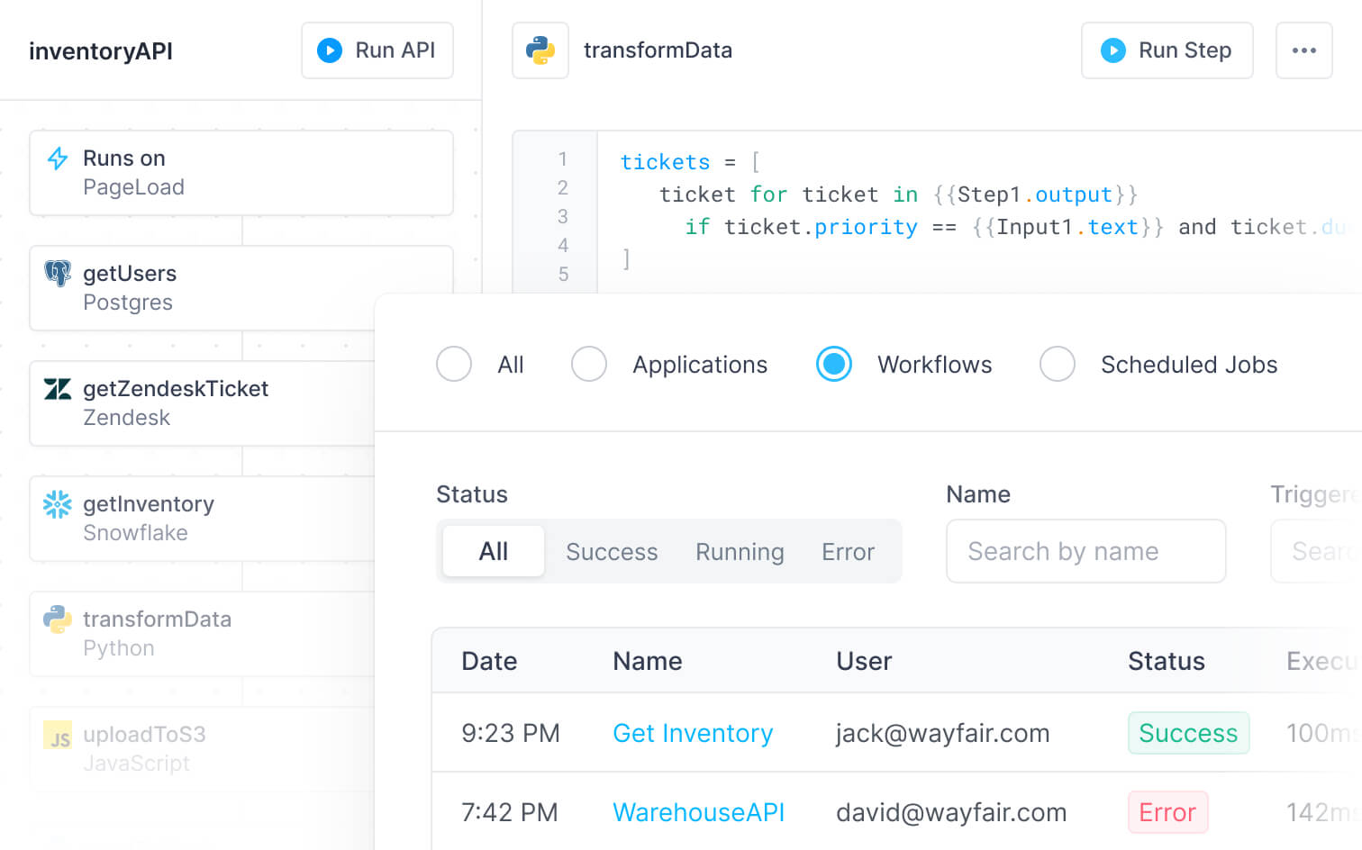Click the lightning icon on Runs on PageLoad
This screenshot has width=1362, height=850.
point(57,158)
